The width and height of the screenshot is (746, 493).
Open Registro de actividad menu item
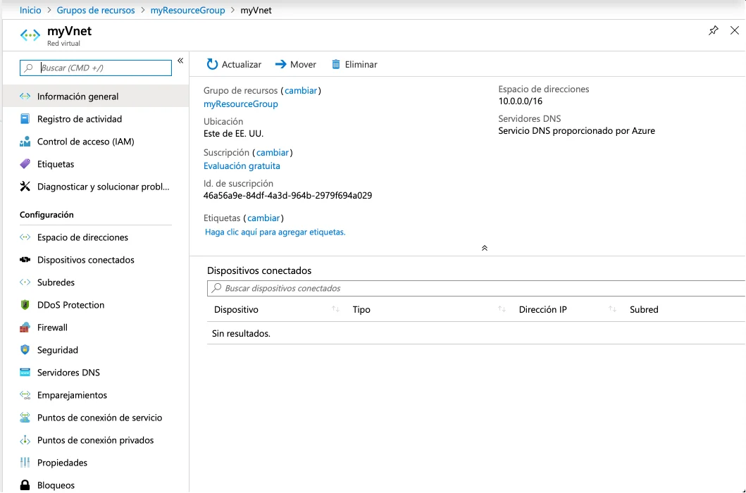(x=96, y=119)
